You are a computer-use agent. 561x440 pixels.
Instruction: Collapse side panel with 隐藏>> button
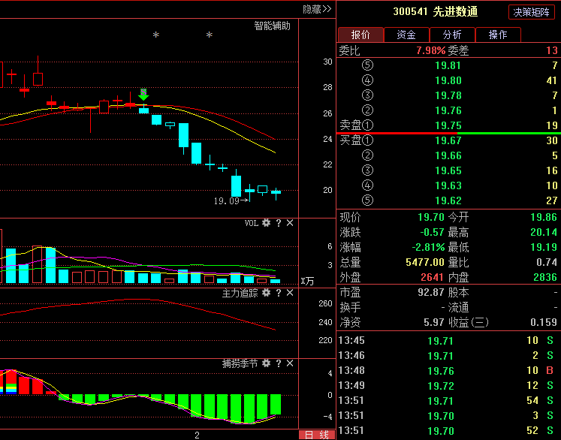317,9
